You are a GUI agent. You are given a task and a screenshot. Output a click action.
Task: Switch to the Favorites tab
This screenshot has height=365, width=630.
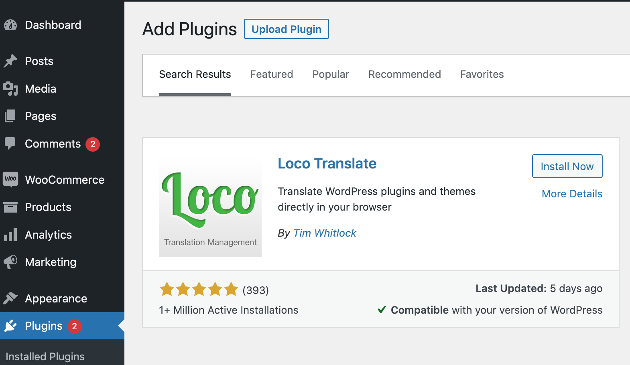tap(482, 74)
